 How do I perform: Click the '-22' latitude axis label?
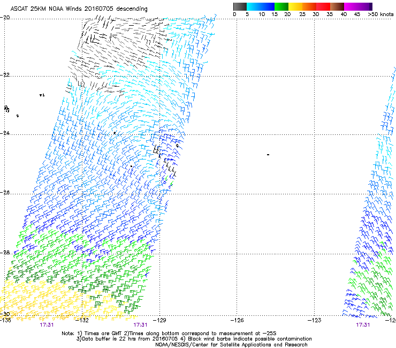[x=5, y=75]
